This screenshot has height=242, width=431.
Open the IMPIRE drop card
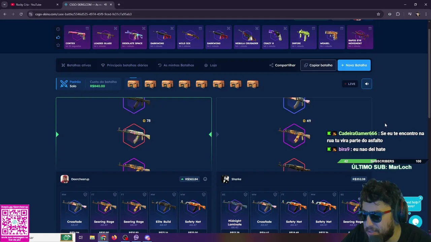[x=303, y=37]
